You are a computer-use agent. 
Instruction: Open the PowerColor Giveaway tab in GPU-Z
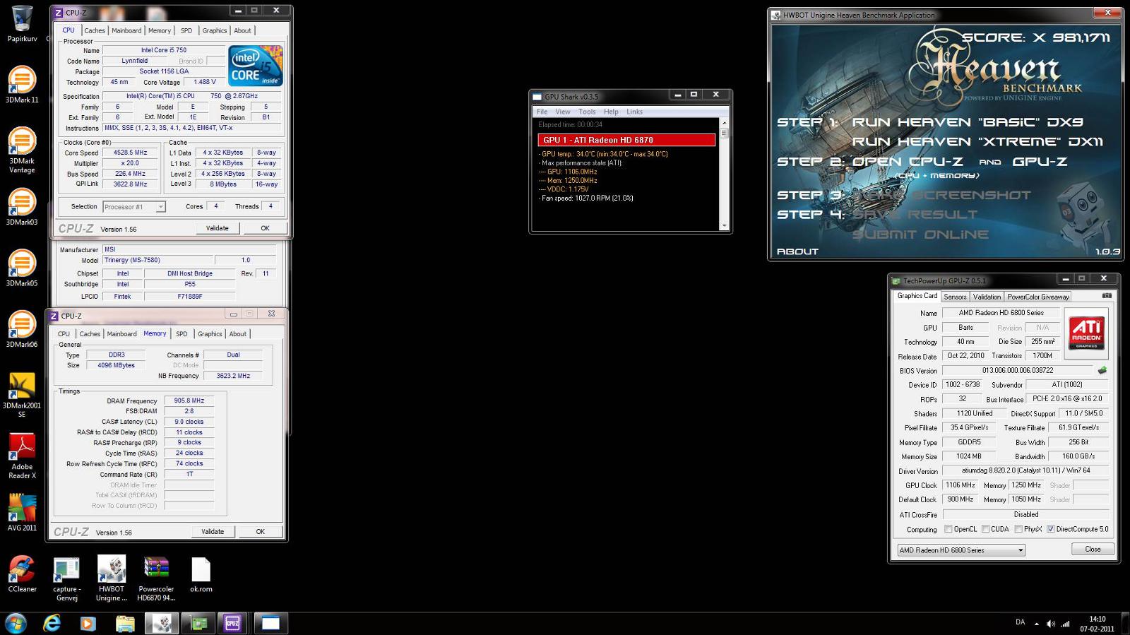pos(1038,297)
